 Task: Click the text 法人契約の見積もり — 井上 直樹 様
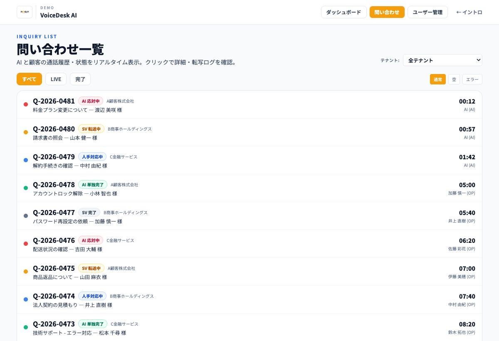(x=72, y=305)
